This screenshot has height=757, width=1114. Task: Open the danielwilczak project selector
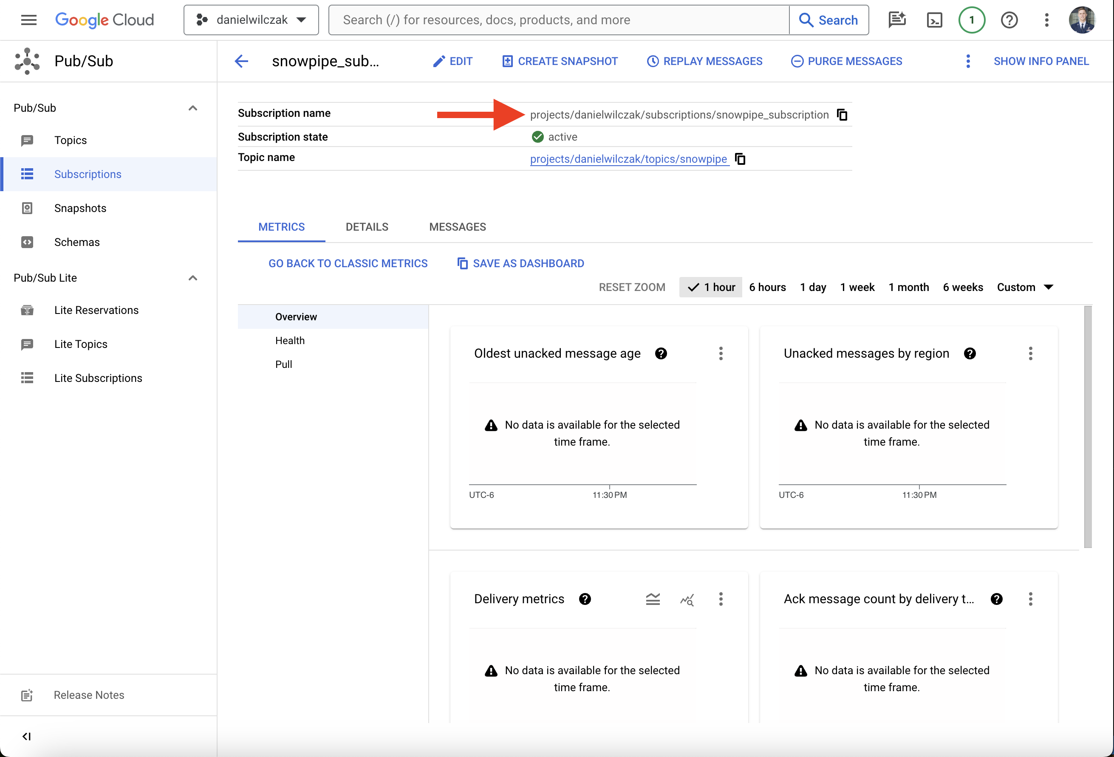pos(251,20)
